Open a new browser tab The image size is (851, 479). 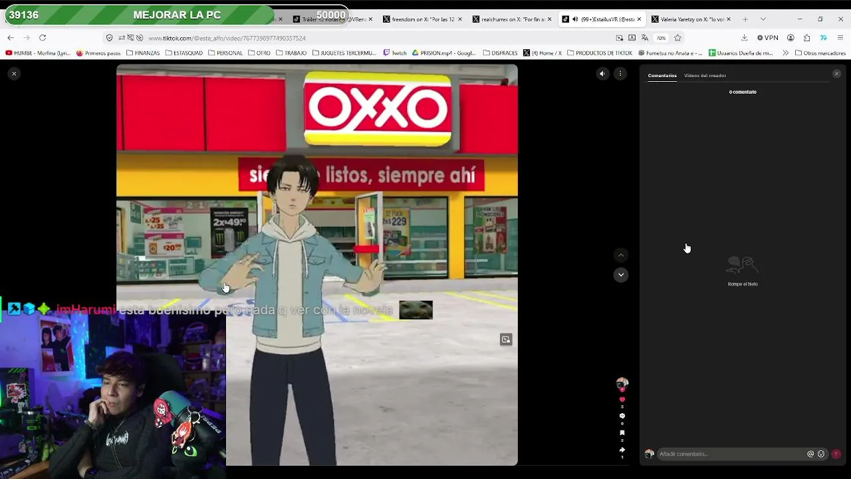745,19
